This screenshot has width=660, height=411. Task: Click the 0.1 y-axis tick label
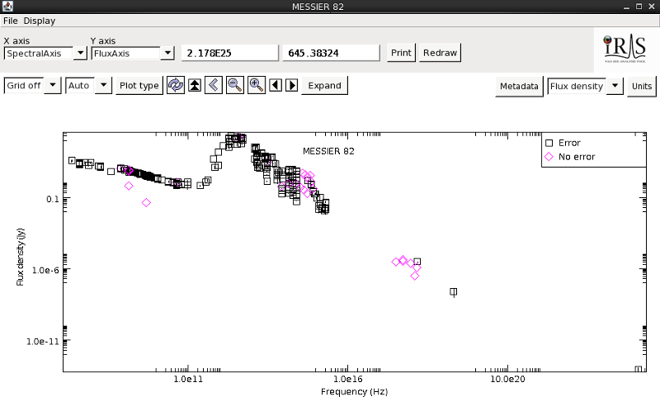coord(53,199)
